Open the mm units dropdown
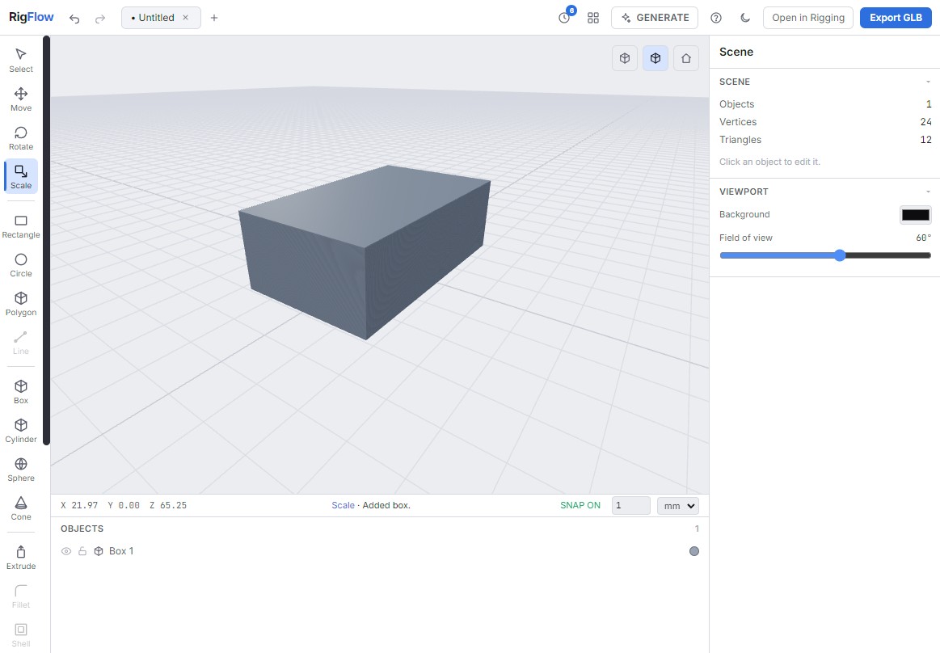The width and height of the screenshot is (940, 653). tap(678, 505)
